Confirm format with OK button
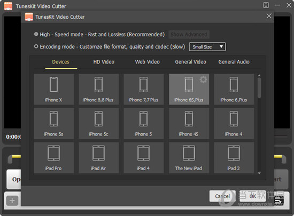 tap(252, 196)
